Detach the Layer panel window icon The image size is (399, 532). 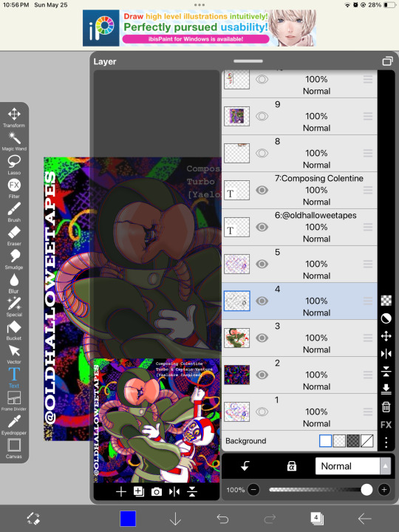387,61
